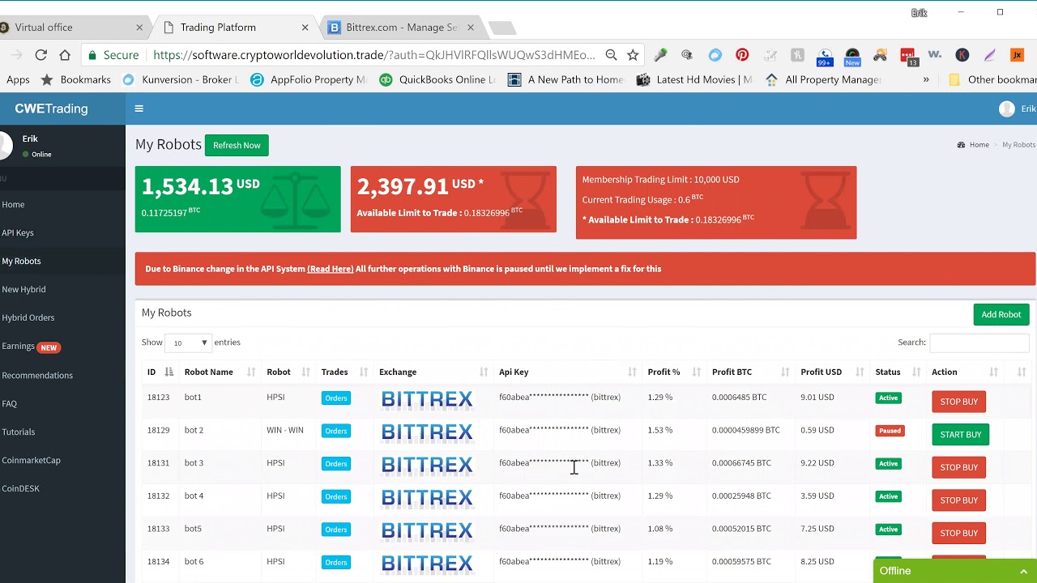
Task: Close the Virtual office tab
Action: (x=139, y=28)
